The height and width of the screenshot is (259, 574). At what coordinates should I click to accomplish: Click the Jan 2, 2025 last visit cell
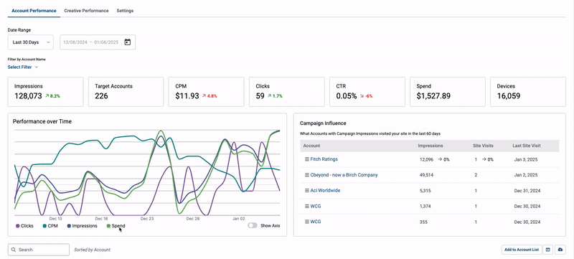(x=526, y=175)
